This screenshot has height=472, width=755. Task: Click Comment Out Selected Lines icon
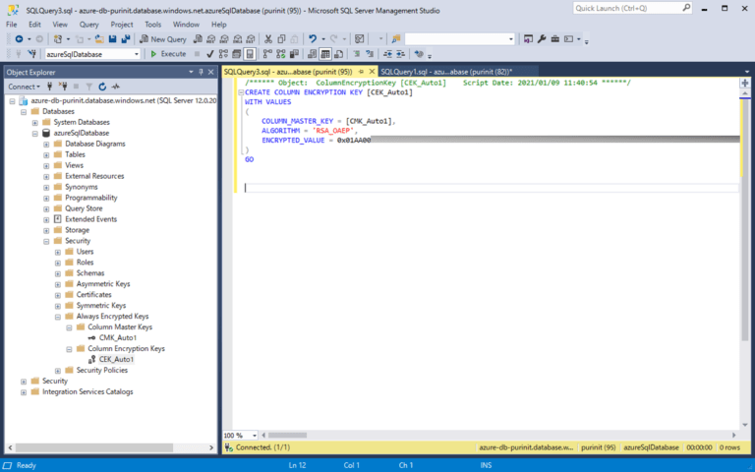tap(357, 54)
